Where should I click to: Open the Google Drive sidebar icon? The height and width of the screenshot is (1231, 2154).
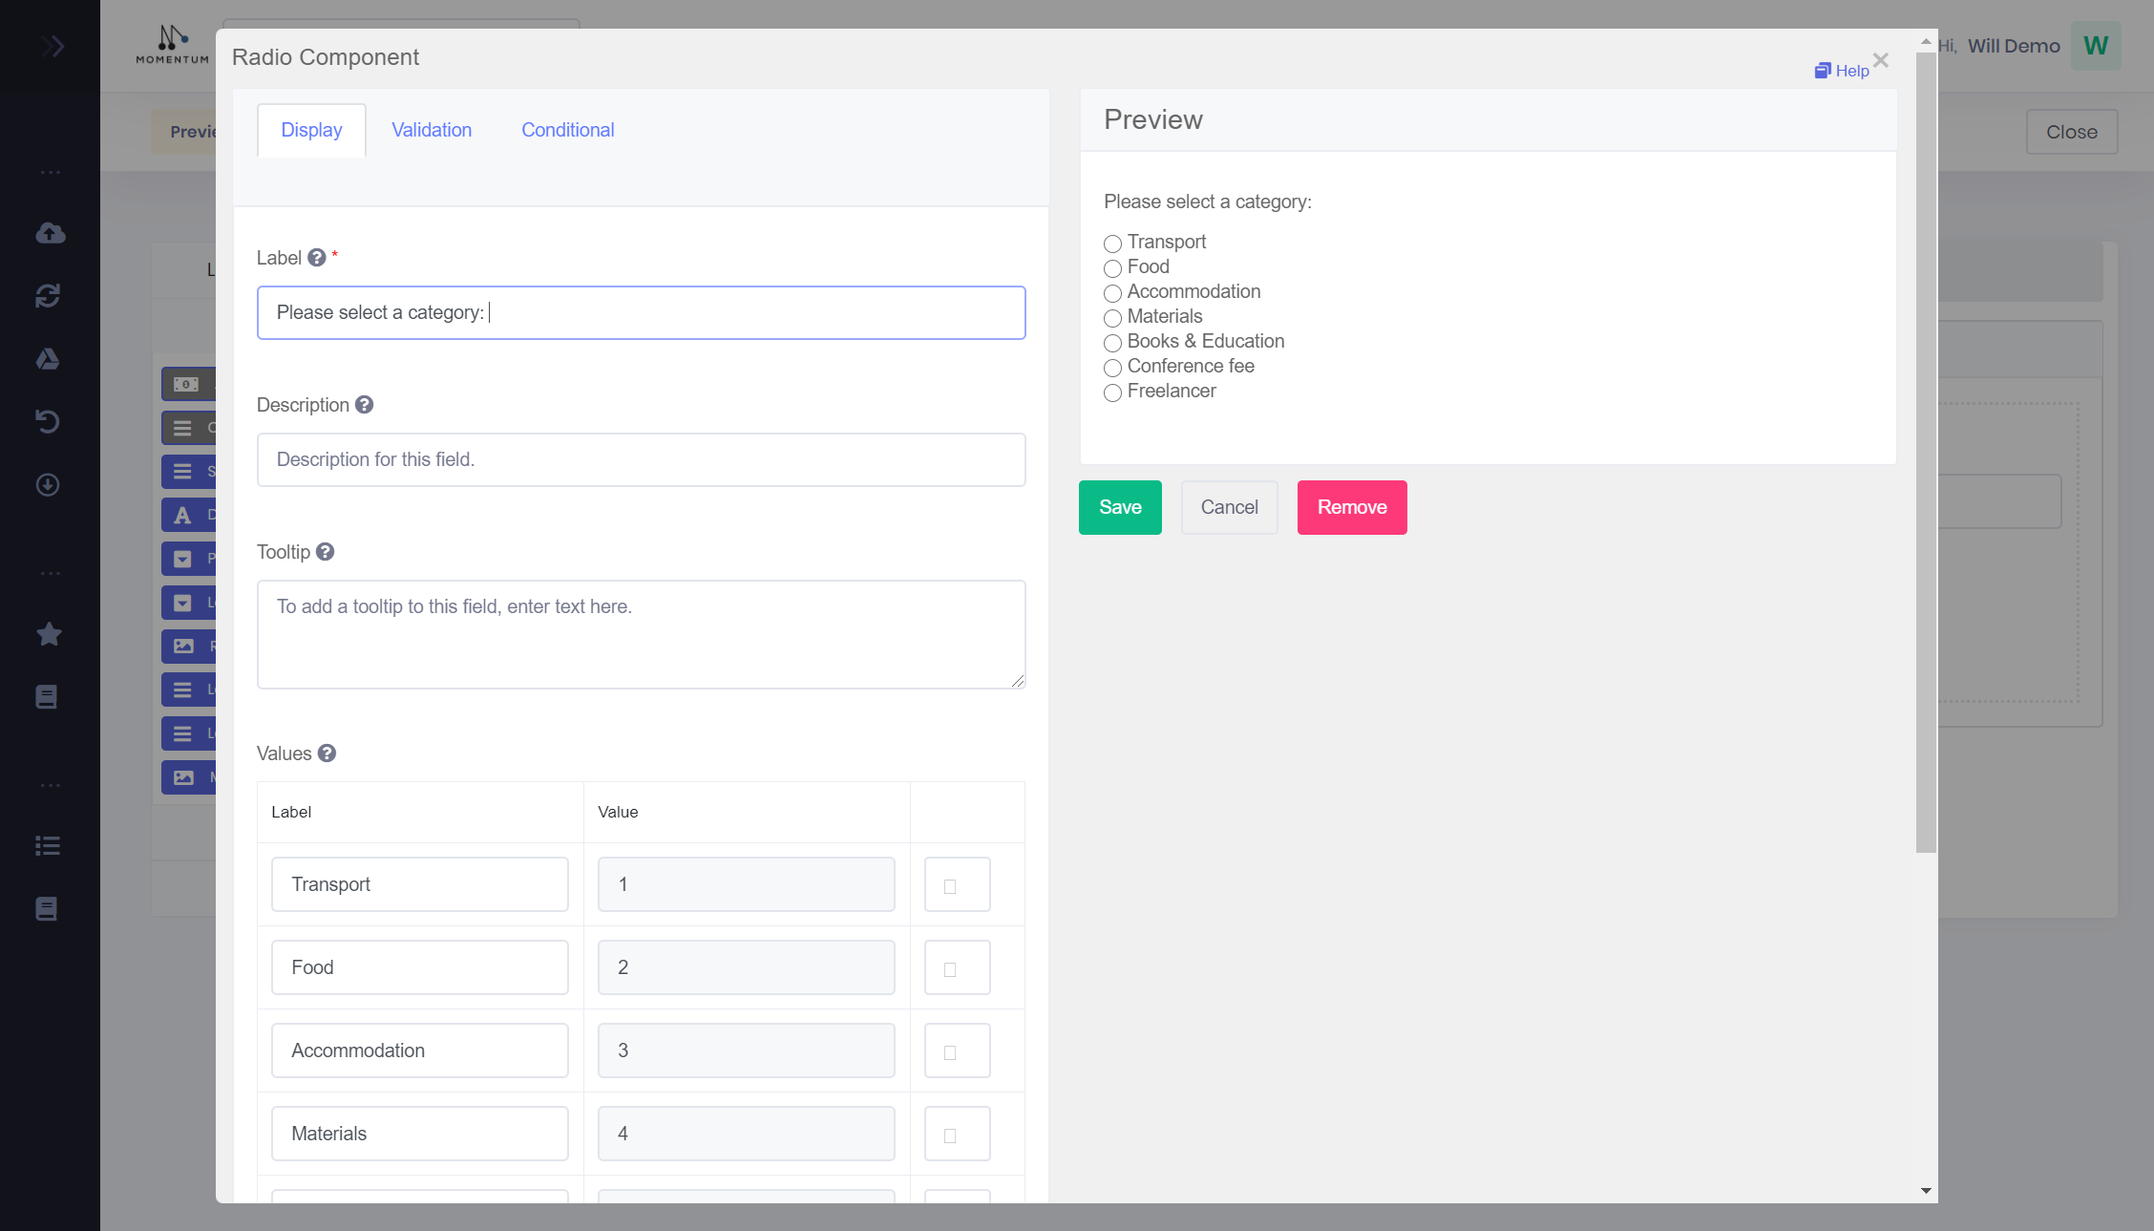pyautogui.click(x=48, y=359)
